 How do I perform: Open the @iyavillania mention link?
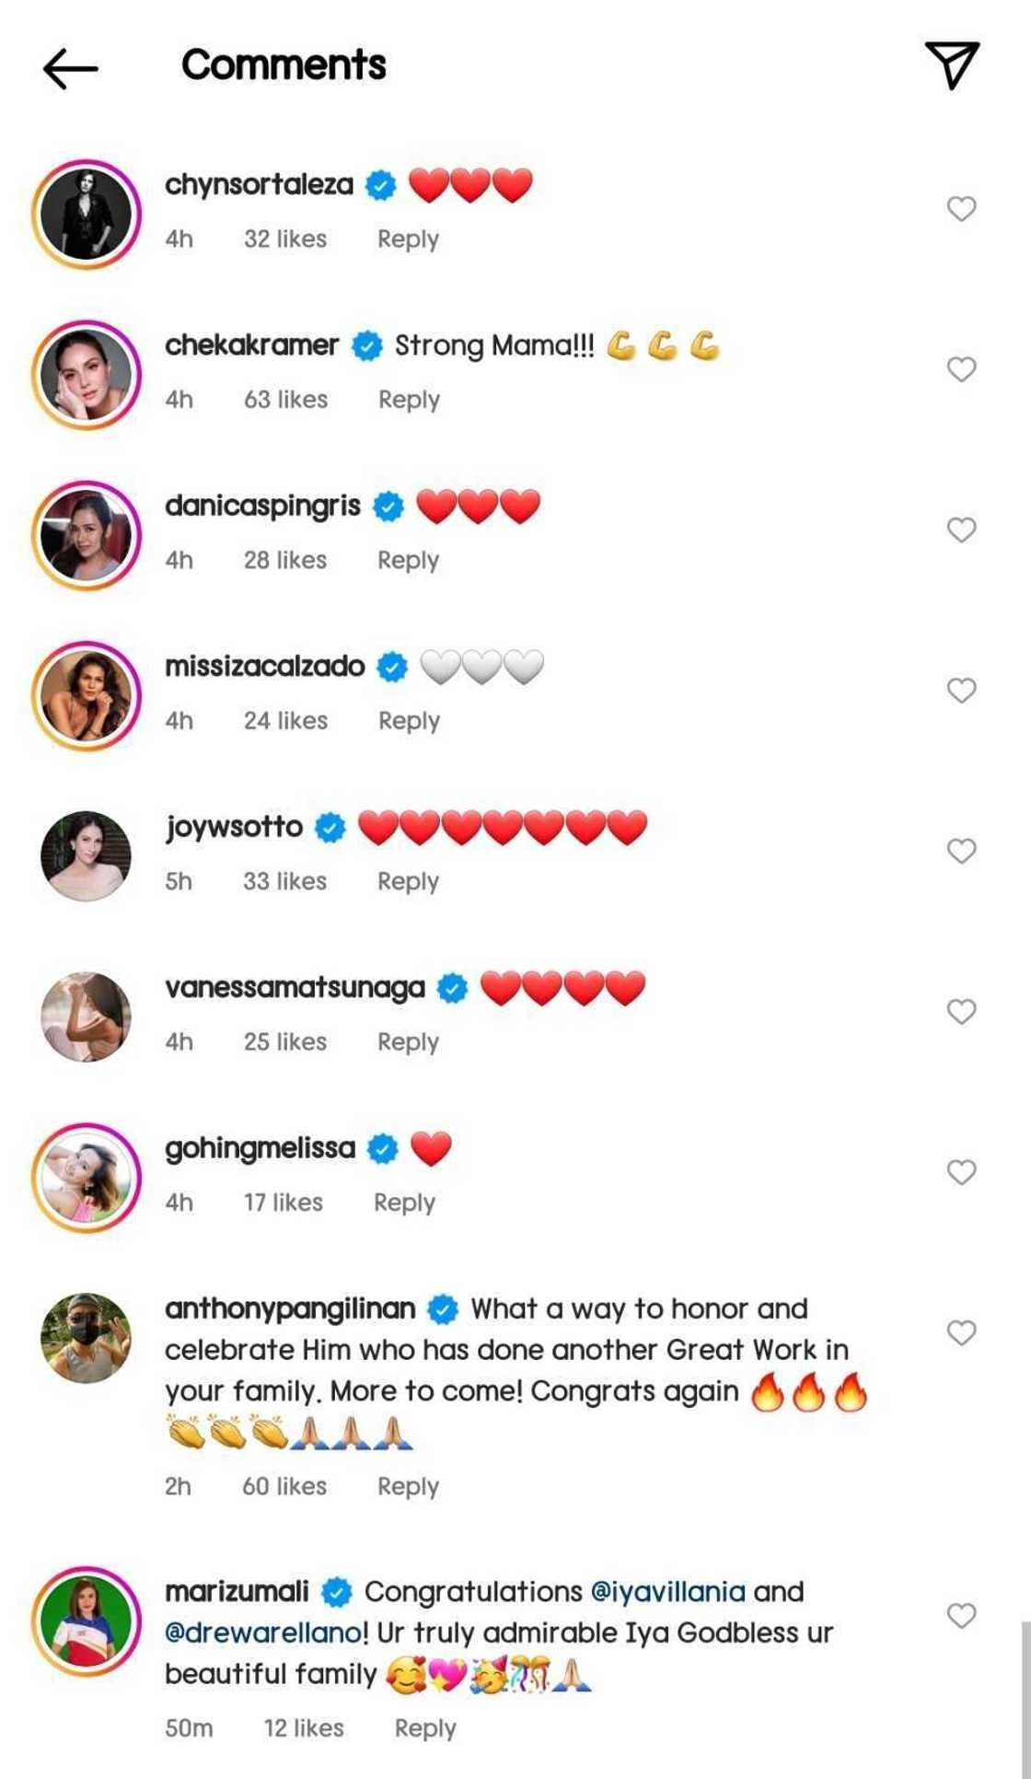pyautogui.click(x=667, y=1591)
